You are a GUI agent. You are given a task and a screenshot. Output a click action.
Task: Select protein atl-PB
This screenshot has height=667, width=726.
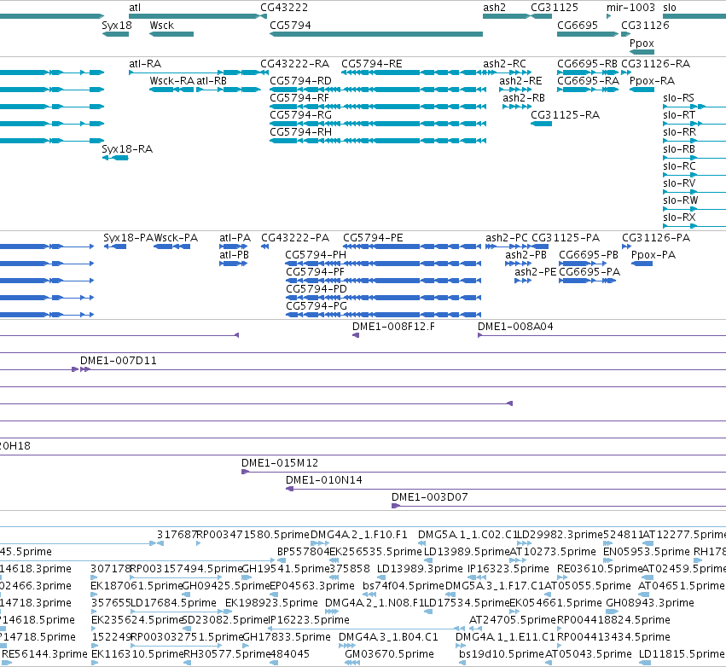click(x=234, y=254)
